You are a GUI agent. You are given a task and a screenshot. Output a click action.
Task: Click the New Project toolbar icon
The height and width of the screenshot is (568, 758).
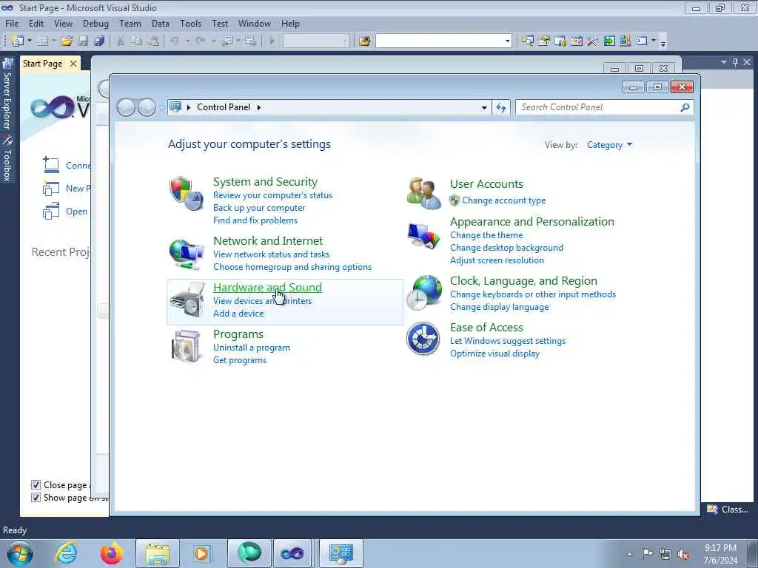coord(18,41)
